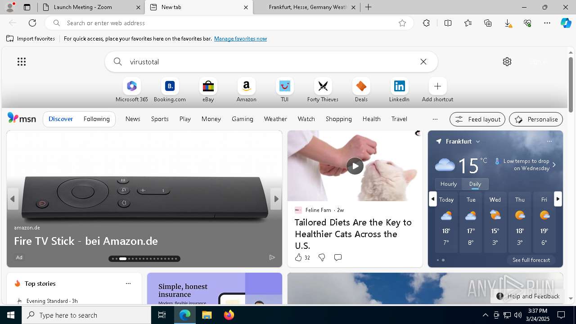Open the Collections panel
The image size is (576, 324).
(488, 23)
